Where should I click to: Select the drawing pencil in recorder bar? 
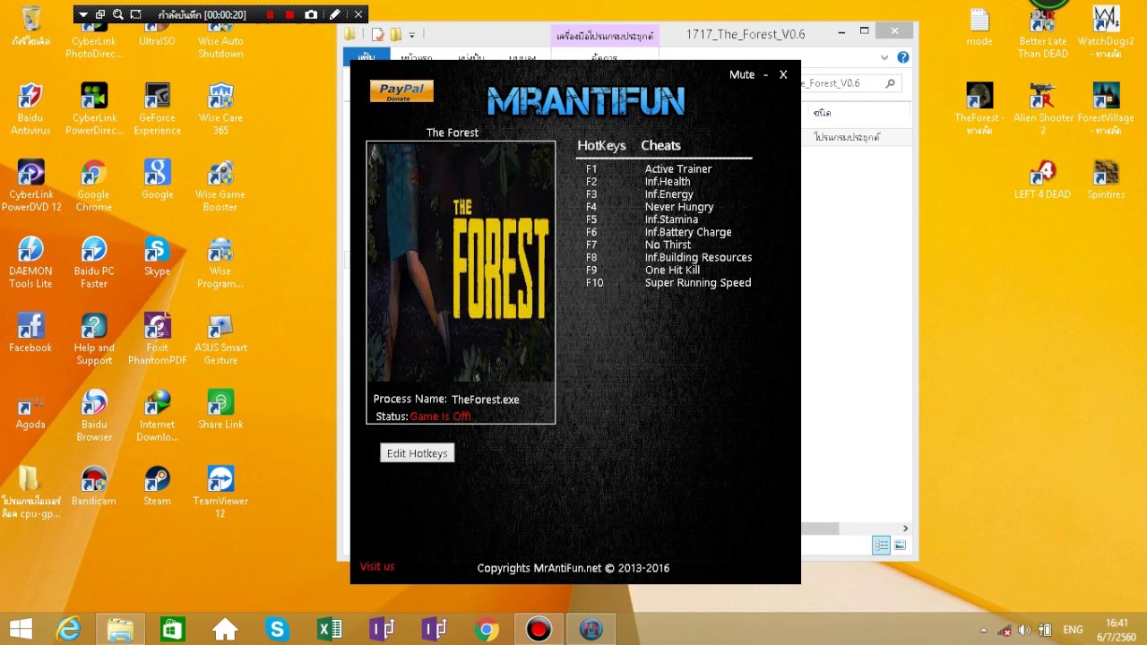(x=334, y=14)
